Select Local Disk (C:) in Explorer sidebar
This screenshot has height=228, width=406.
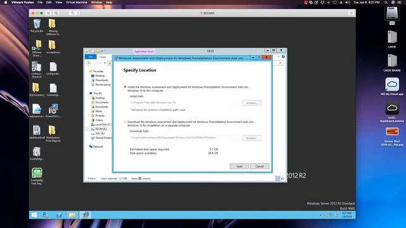pos(101,124)
